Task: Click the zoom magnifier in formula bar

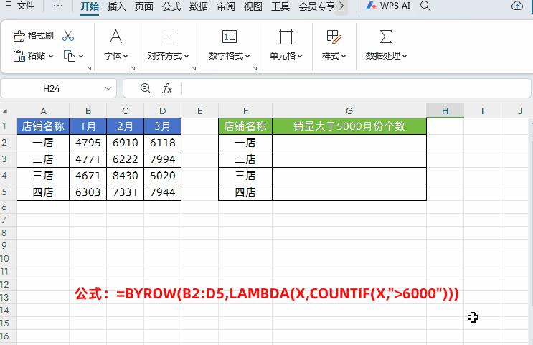Action: click(x=146, y=88)
